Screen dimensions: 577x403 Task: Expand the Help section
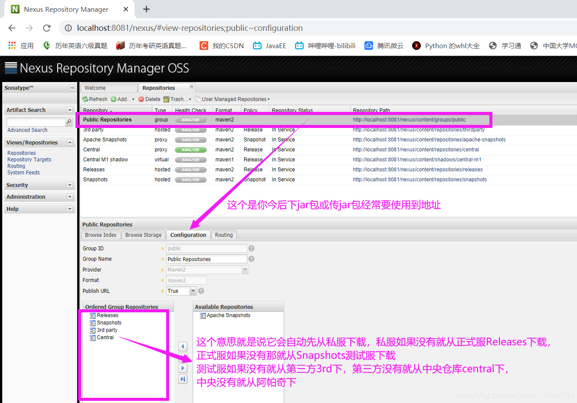pyautogui.click(x=69, y=209)
